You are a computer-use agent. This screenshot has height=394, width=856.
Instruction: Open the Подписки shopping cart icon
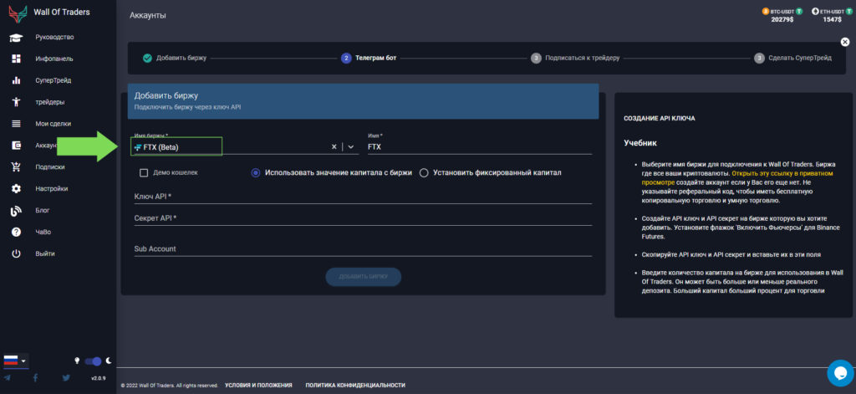click(16, 167)
